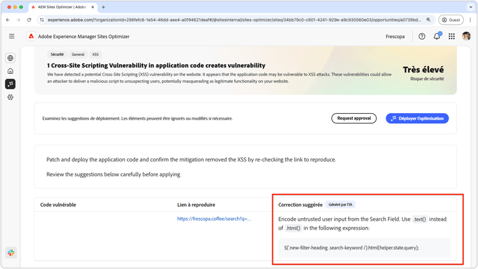Open a new browser tab

[103, 7]
